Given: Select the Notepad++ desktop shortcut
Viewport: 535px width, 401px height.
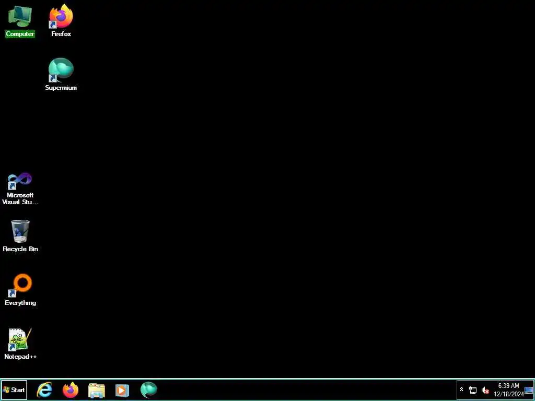Looking at the screenshot, I should tap(20, 344).
